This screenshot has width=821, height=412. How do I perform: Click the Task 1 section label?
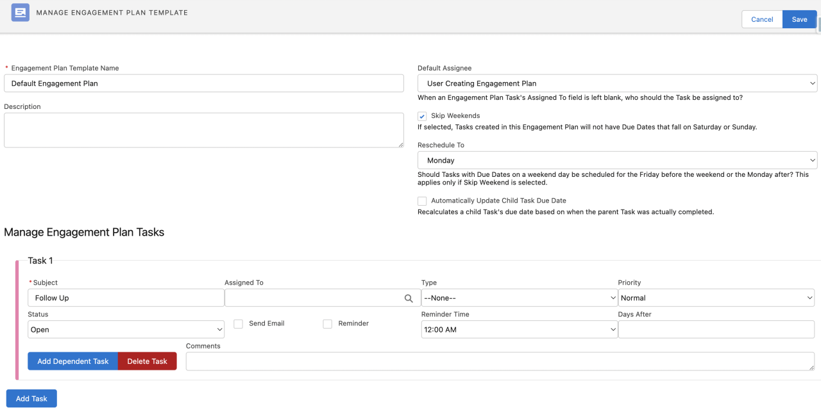pos(40,261)
